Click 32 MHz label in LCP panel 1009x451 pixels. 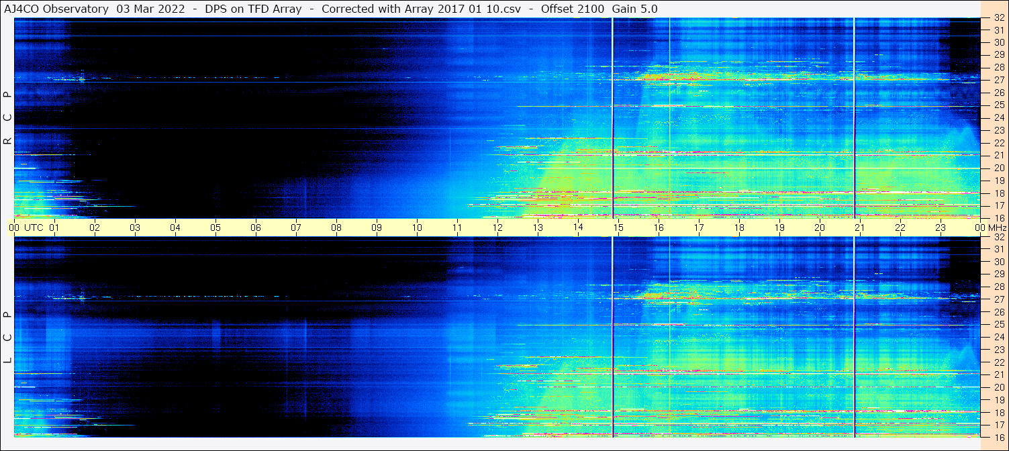click(998, 237)
